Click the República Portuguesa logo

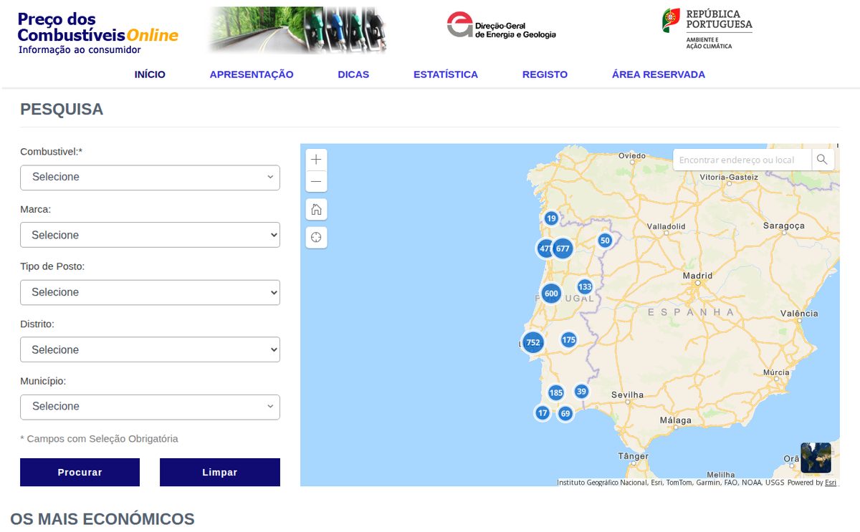point(707,29)
